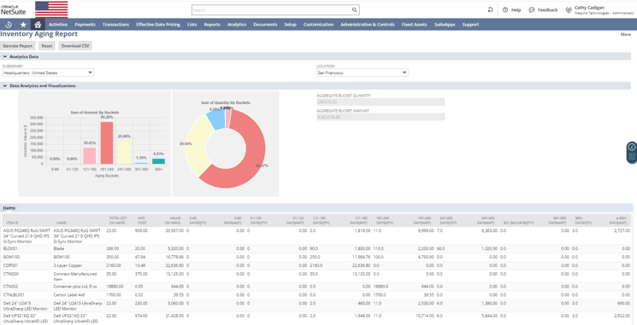Open the Activities menu

[x=58, y=25]
